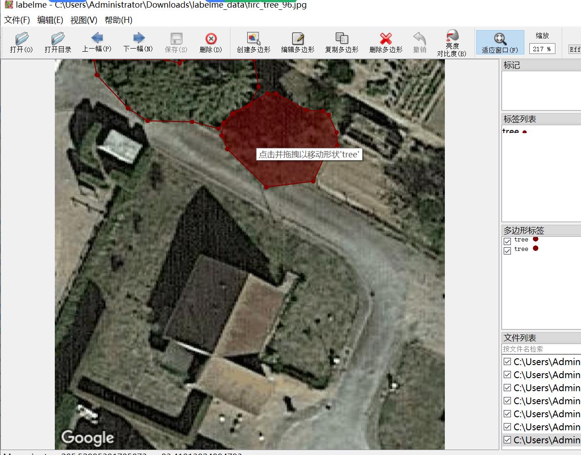
Task: Open the Edit (编辑) menu
Action: [x=50, y=20]
